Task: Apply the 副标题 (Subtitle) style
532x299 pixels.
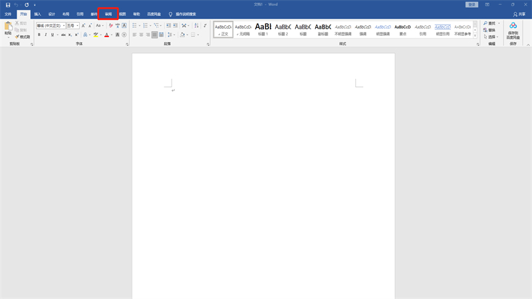Action: (323, 29)
